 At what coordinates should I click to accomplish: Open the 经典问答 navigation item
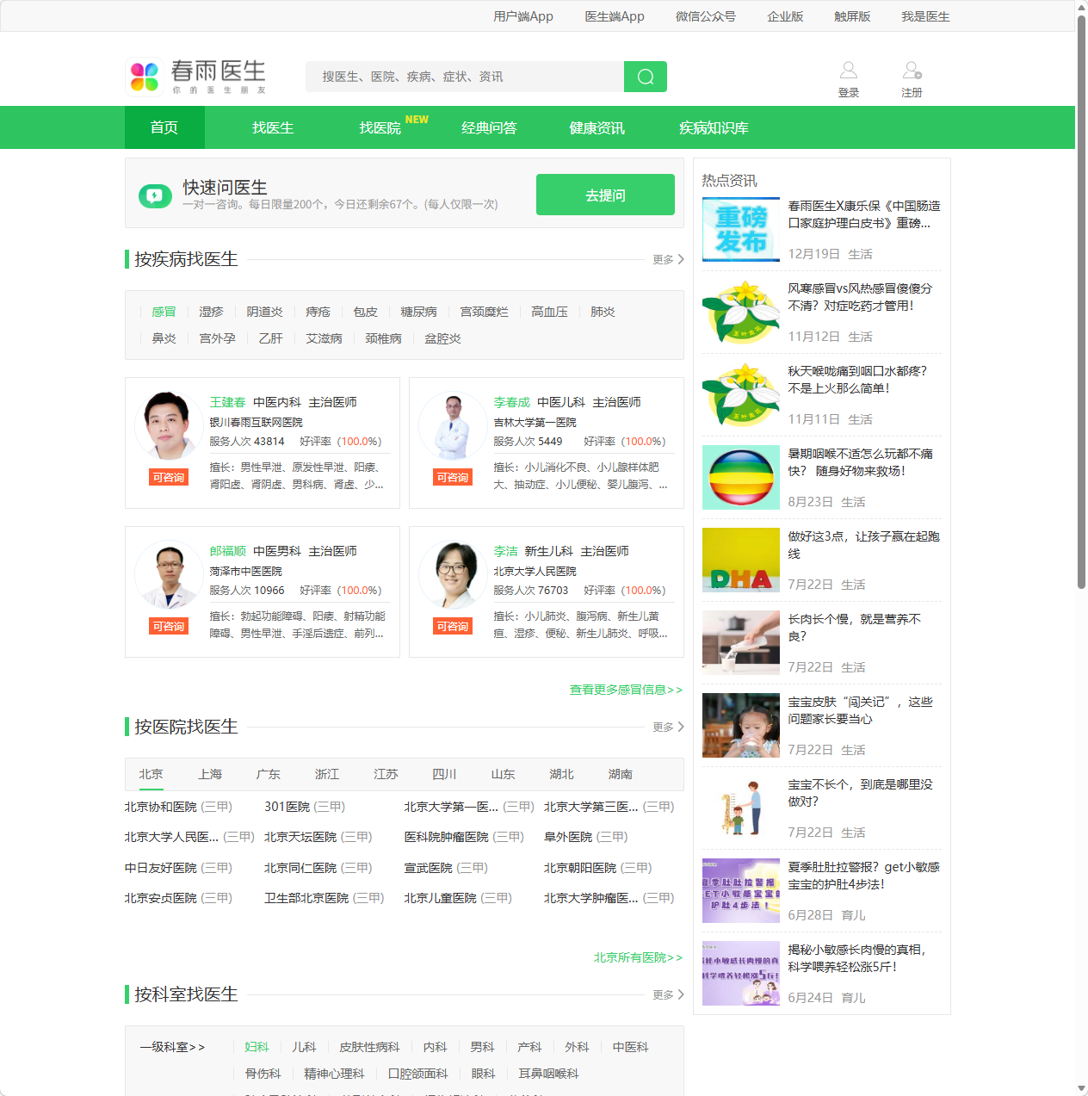(488, 127)
